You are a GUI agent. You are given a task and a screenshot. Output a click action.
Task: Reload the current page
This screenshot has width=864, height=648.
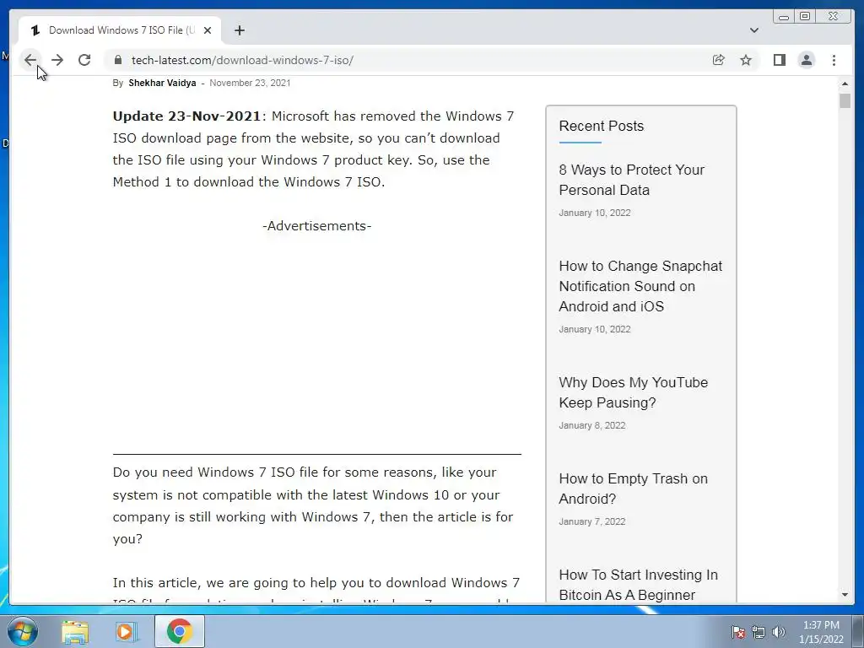point(84,60)
